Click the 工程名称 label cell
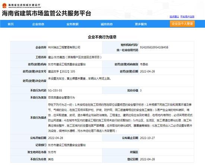Image resolution: width=205 pixels, height=165 pixels. point(29,57)
